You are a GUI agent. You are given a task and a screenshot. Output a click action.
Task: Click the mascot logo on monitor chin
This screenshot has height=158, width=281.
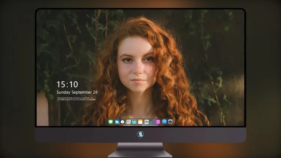[140, 135]
